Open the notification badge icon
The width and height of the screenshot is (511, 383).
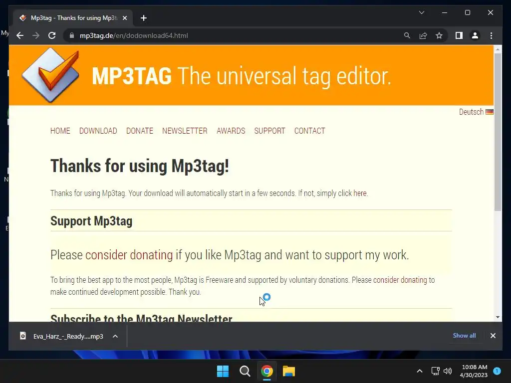click(x=497, y=371)
